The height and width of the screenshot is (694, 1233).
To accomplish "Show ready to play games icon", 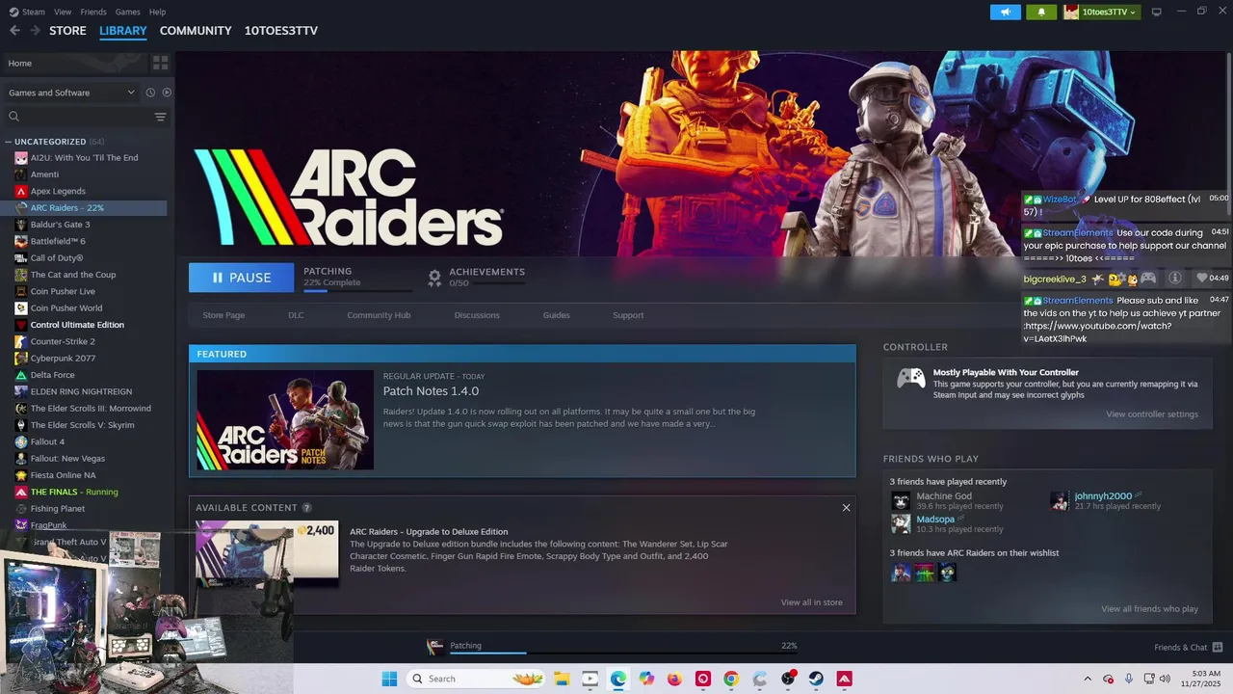I will (x=167, y=93).
